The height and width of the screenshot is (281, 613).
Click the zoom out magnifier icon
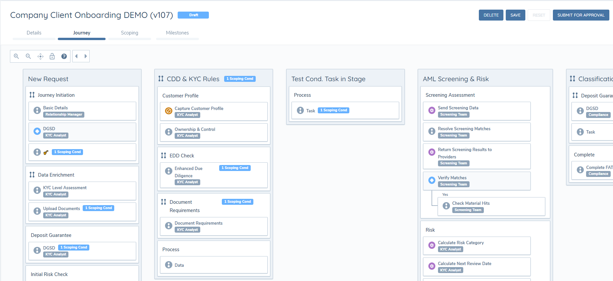point(28,56)
